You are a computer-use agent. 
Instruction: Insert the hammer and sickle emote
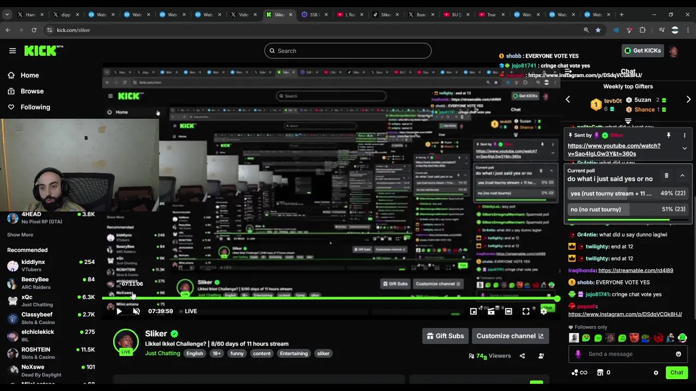click(x=658, y=338)
